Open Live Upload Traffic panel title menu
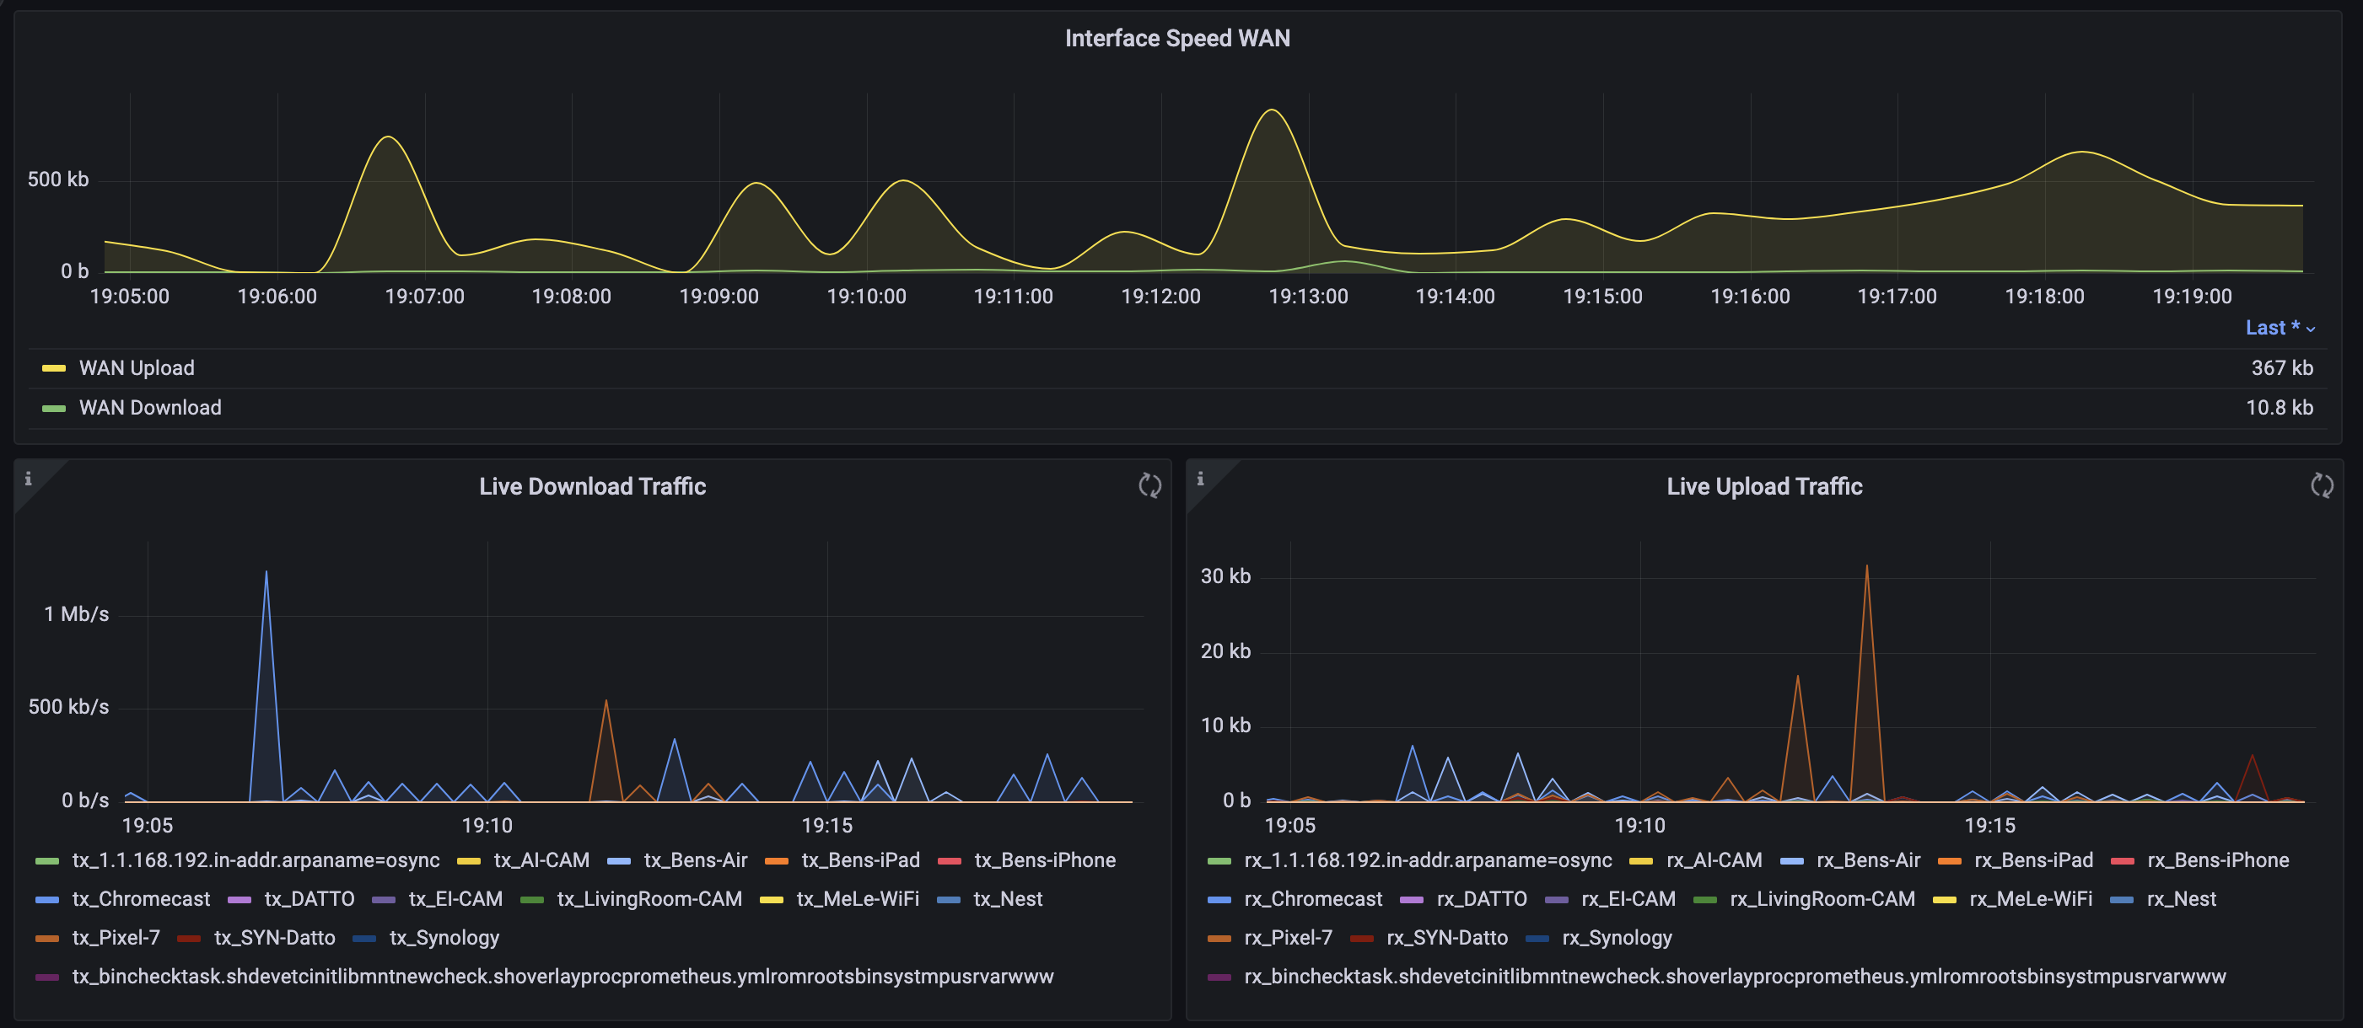Viewport: 2363px width, 1028px height. [x=1764, y=486]
